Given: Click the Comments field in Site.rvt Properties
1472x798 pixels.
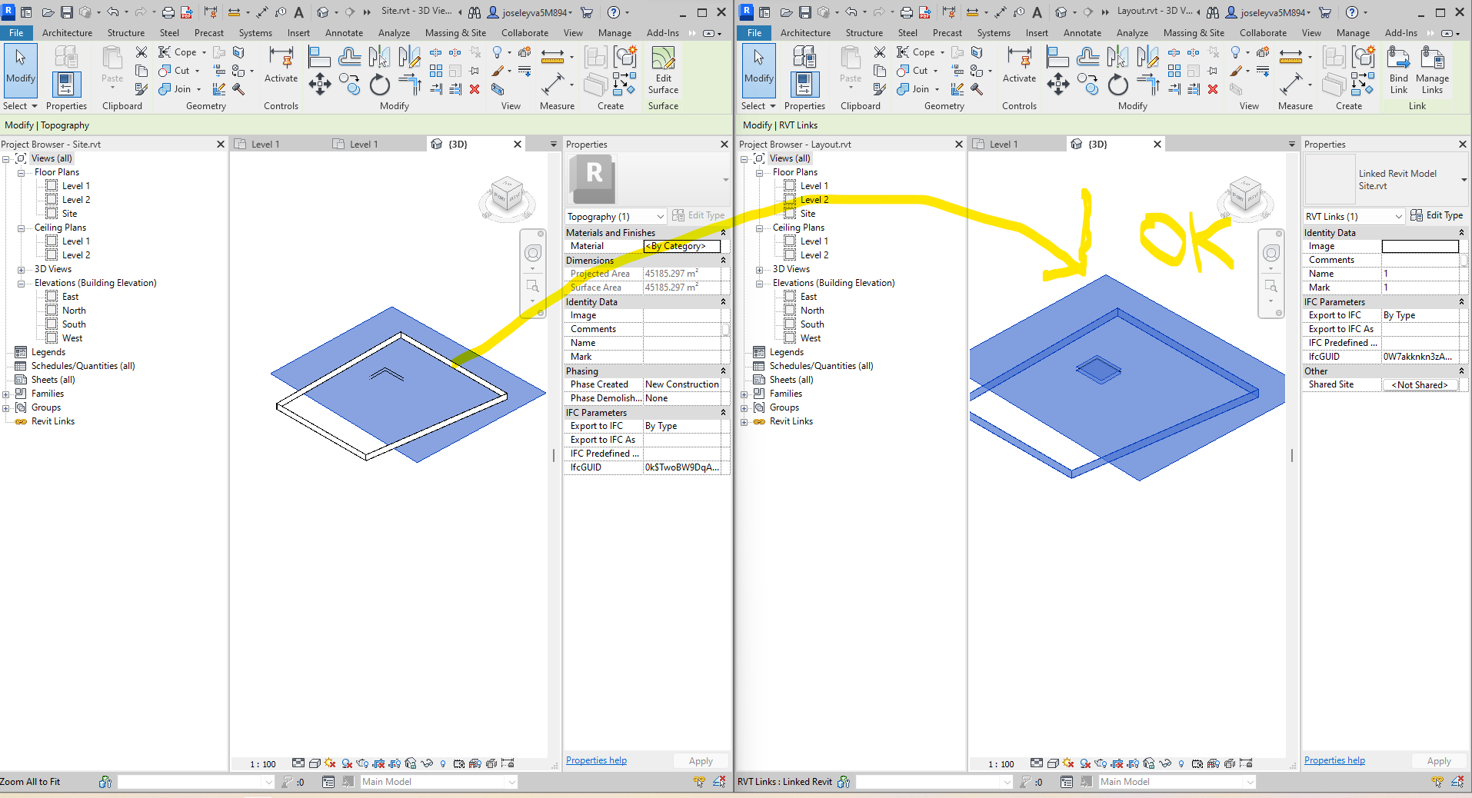Looking at the screenshot, I should click(681, 329).
